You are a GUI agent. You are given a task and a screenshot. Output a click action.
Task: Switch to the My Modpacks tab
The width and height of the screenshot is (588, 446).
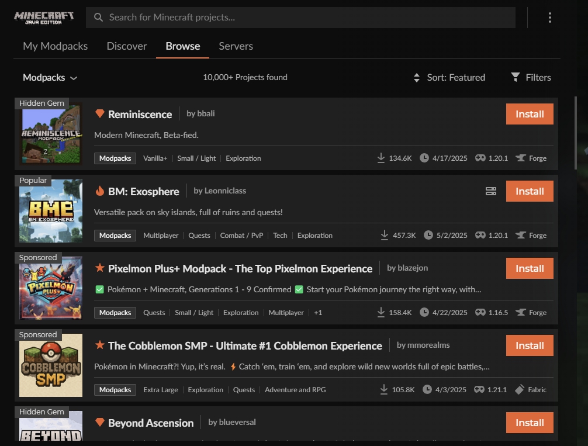click(x=55, y=46)
